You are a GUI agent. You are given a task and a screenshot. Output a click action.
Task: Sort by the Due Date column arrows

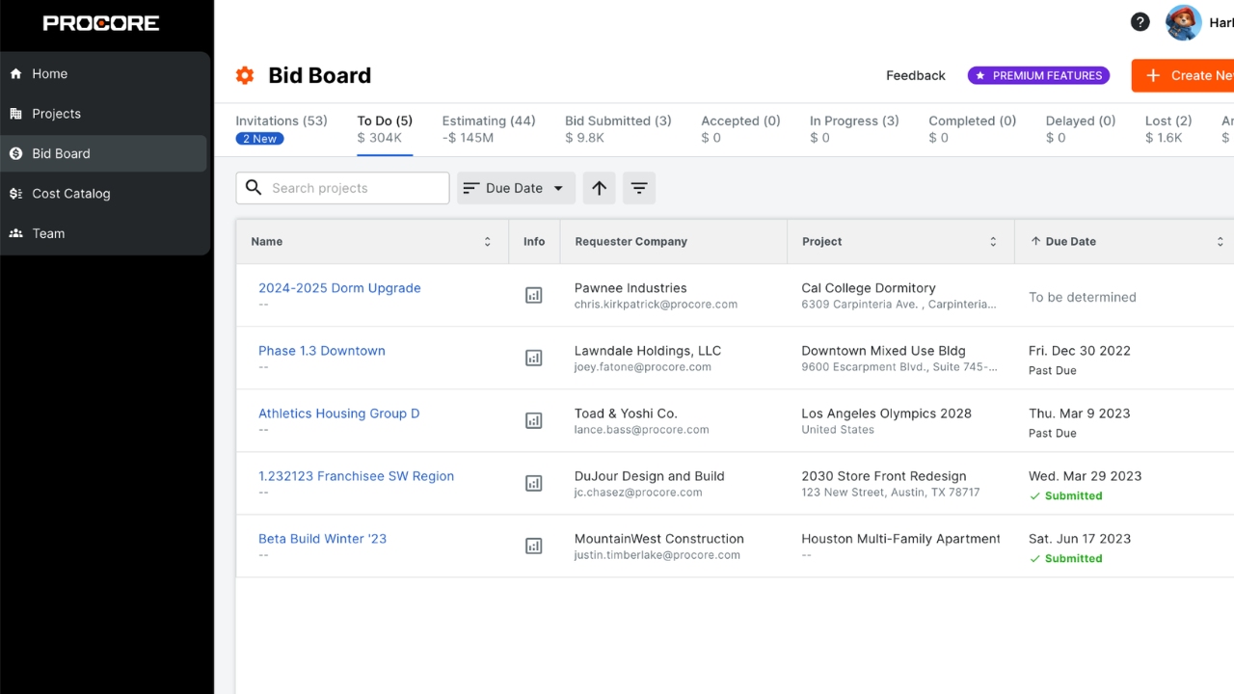tap(1220, 242)
